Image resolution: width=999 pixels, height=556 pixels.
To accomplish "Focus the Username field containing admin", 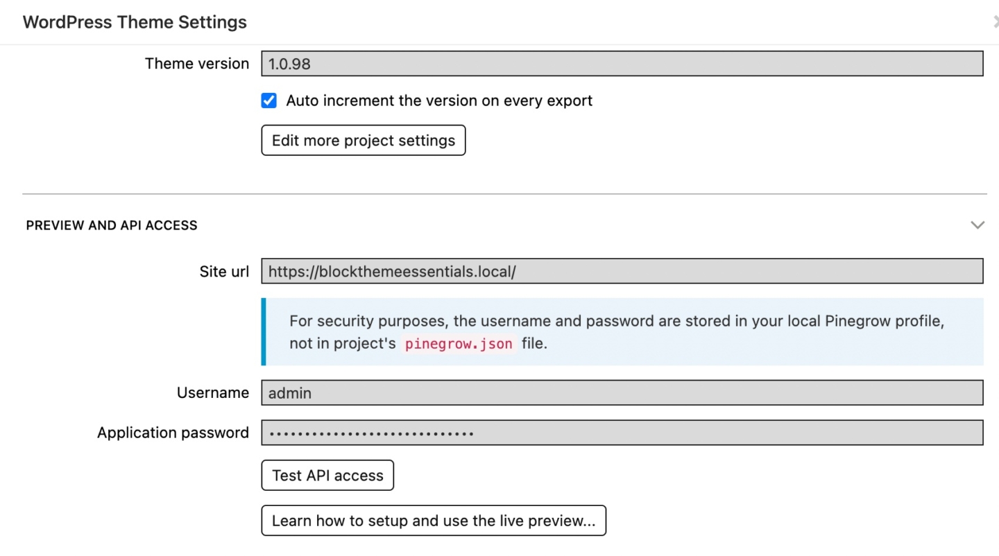I will click(x=622, y=392).
